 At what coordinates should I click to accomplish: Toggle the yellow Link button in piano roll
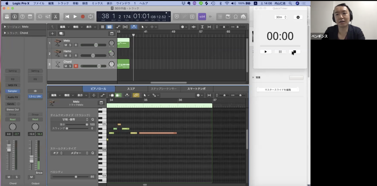tap(136, 95)
